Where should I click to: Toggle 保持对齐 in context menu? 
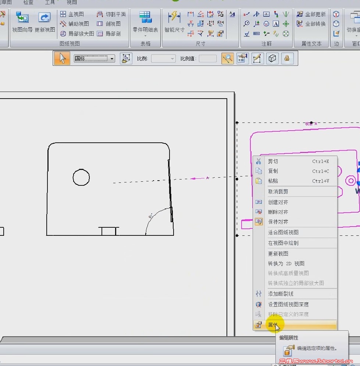tap(295, 222)
